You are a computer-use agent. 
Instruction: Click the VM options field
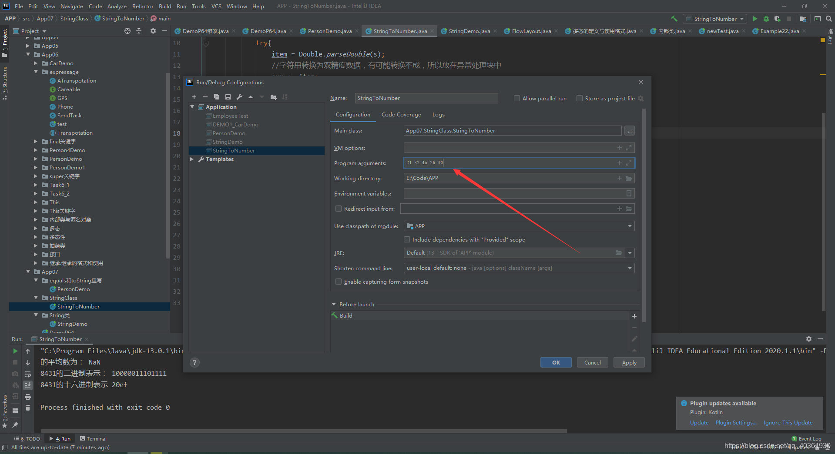[x=519, y=148]
